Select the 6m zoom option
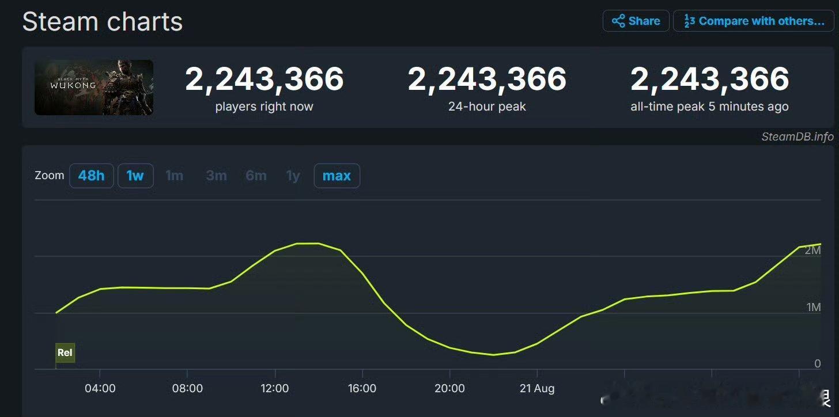This screenshot has width=839, height=417. (x=256, y=176)
